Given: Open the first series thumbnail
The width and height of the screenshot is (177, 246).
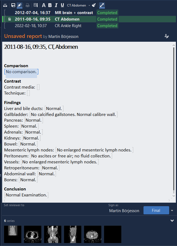Looking at the screenshot, I should pyautogui.click(x=13, y=234).
